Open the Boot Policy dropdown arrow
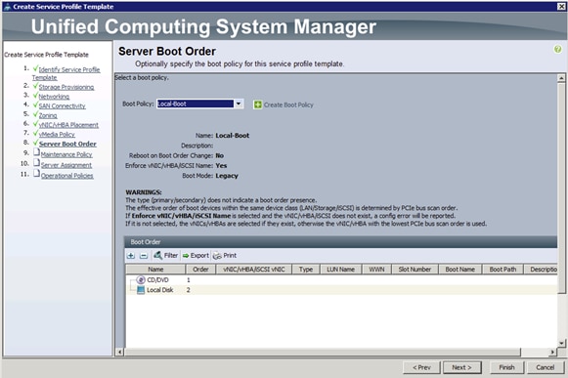Screen dimensions: 568x378 coord(239,104)
